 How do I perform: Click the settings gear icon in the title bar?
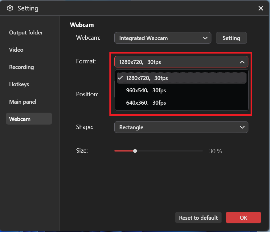tap(10, 8)
